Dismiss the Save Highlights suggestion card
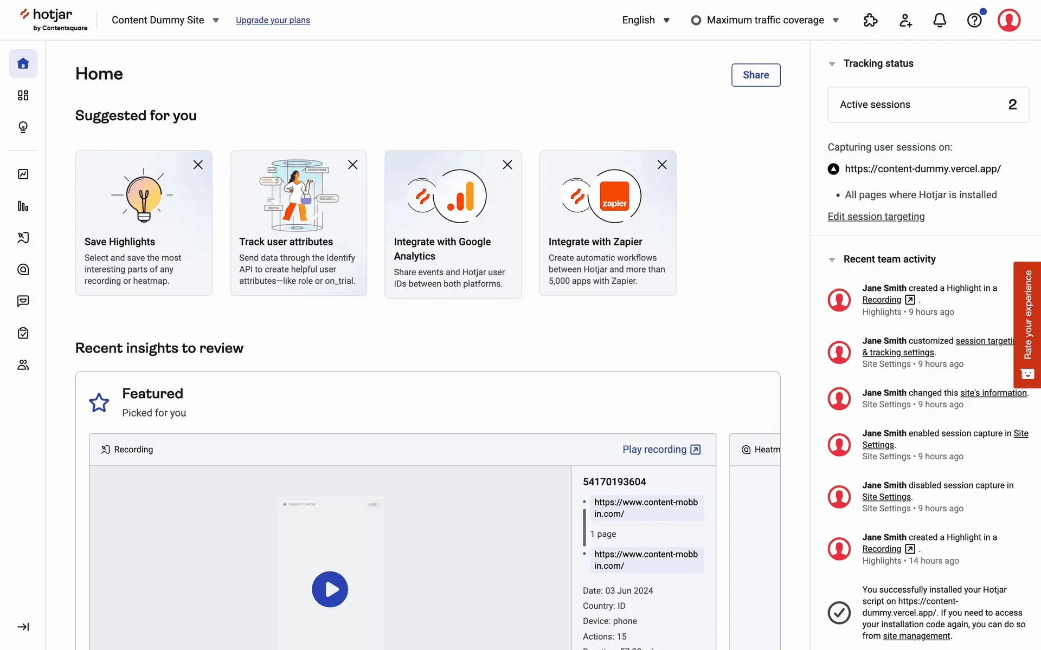This screenshot has height=650, width=1041. (x=198, y=165)
